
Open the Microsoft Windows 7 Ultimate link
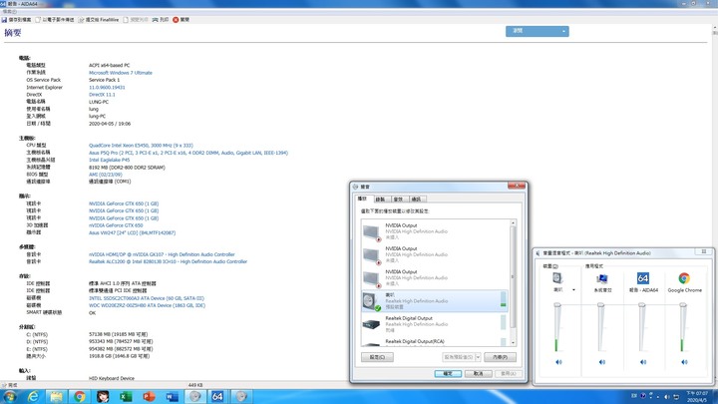(x=121, y=73)
